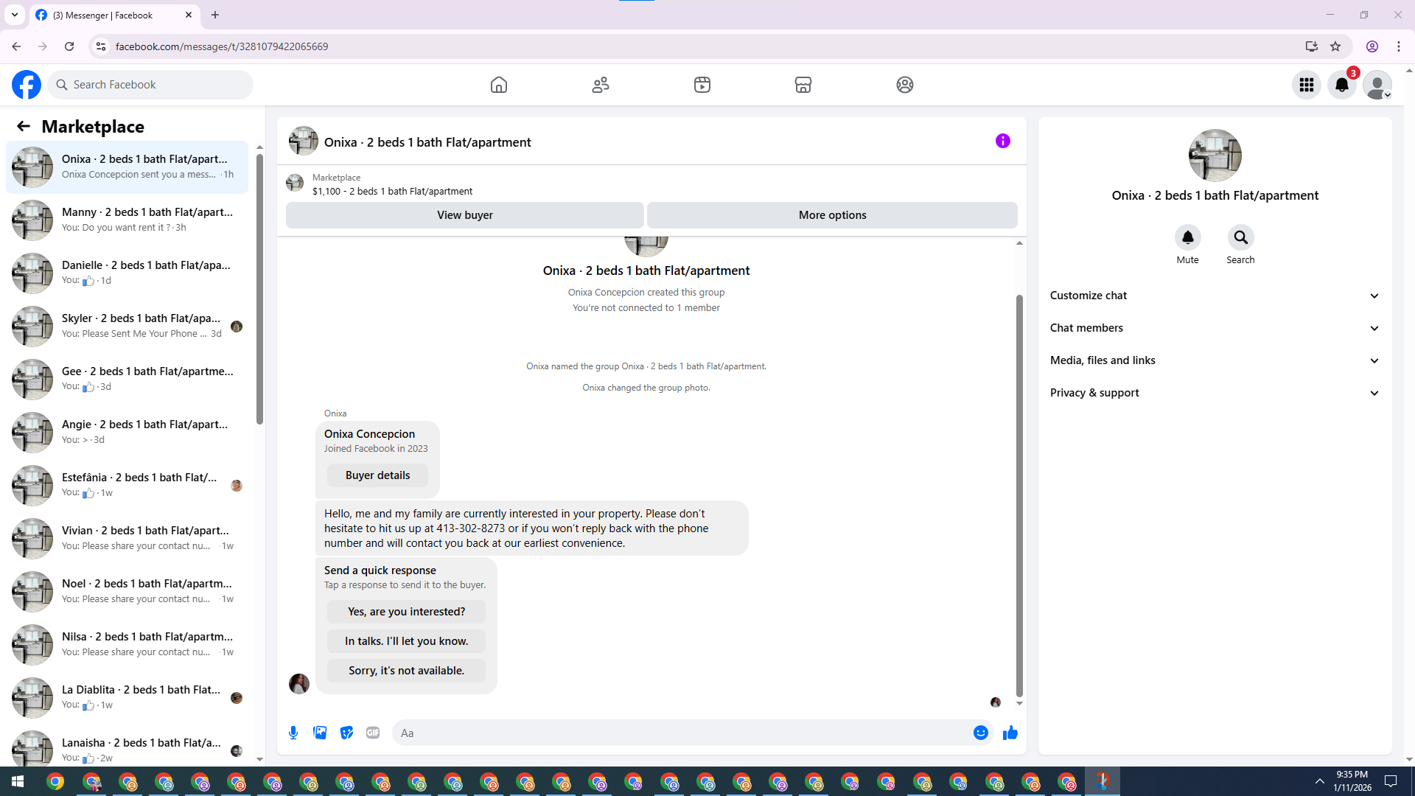The height and width of the screenshot is (796, 1415).
Task: Open the Friends icon in top navigation
Action: click(x=601, y=85)
